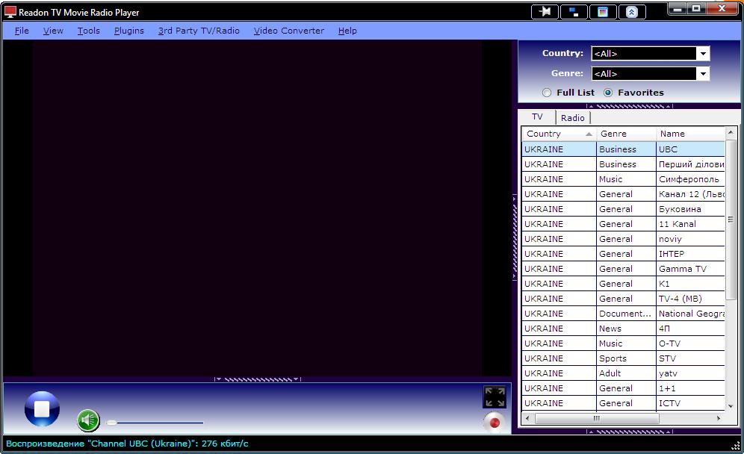Sort by the Country column header

click(559, 134)
